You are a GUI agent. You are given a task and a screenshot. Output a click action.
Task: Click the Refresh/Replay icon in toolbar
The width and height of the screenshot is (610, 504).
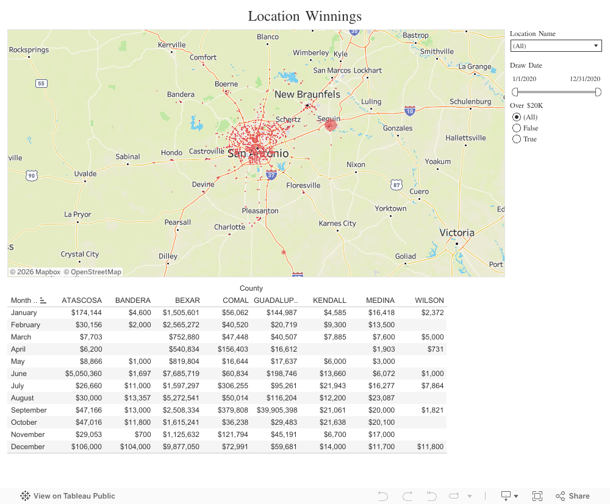tap(454, 496)
